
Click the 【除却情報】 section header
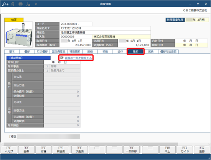pos(28,58)
